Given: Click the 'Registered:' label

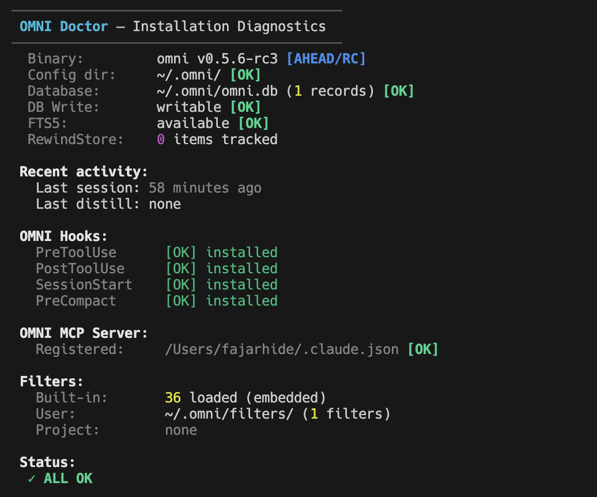Looking at the screenshot, I should [x=80, y=349].
